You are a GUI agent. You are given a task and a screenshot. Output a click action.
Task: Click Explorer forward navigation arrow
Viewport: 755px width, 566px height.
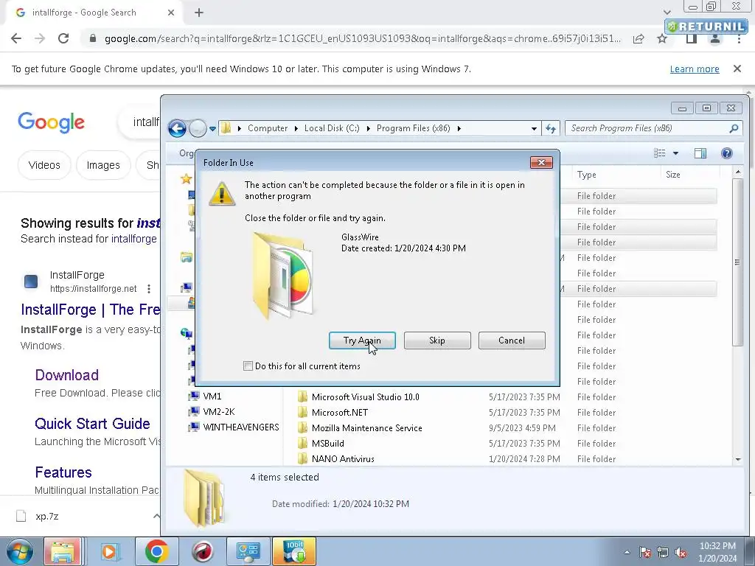tap(198, 128)
